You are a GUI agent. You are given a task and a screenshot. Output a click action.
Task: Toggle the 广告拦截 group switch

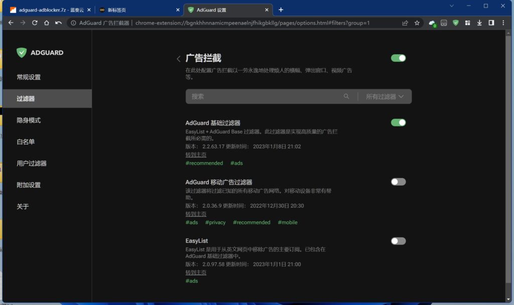[398, 58]
